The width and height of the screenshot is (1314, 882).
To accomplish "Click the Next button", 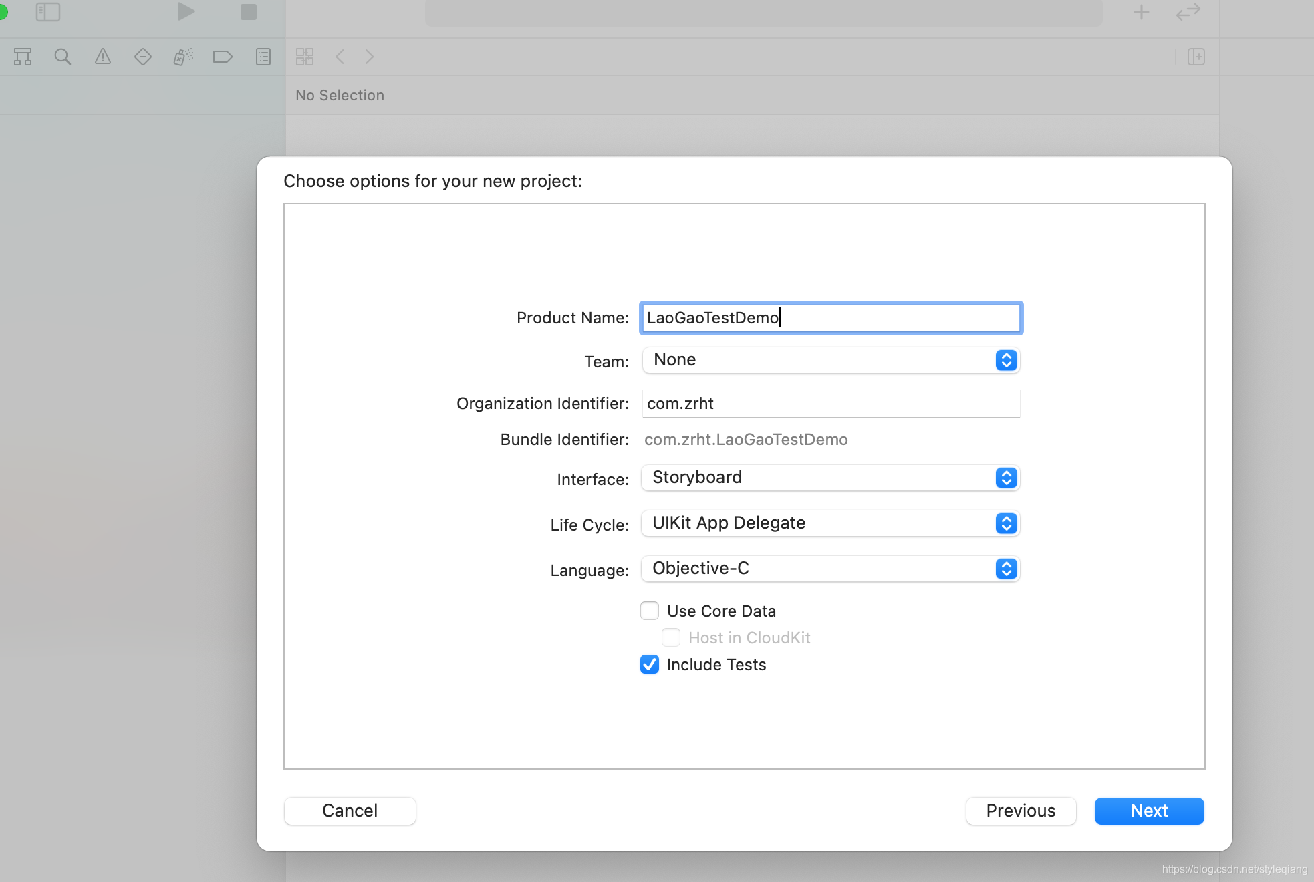I will pyautogui.click(x=1149, y=811).
